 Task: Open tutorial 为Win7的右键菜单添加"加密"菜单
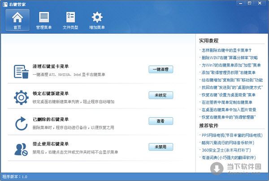coord(231,65)
